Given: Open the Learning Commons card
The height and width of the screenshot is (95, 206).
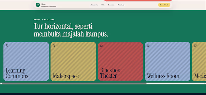Looking at the screenshot, I should click(x=26, y=62).
